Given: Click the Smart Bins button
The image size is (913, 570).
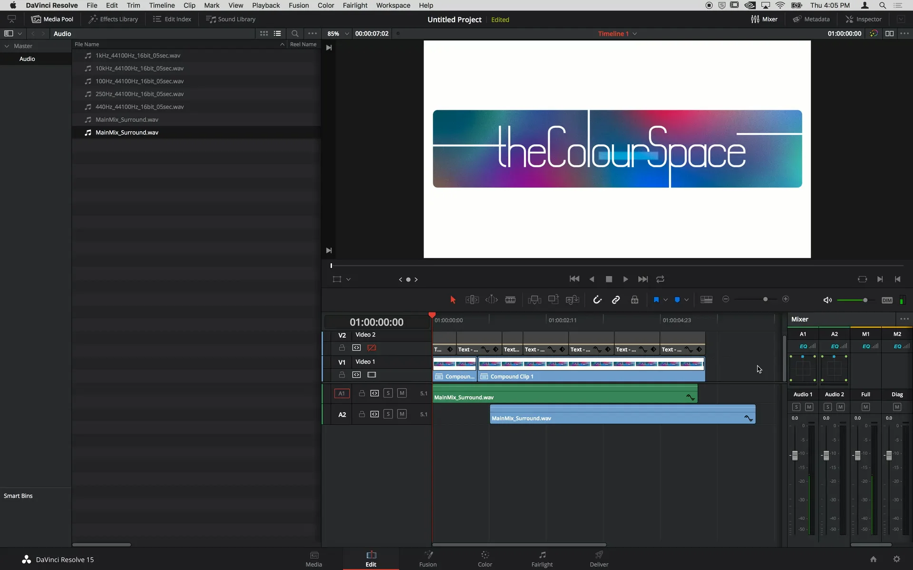Looking at the screenshot, I should [19, 496].
